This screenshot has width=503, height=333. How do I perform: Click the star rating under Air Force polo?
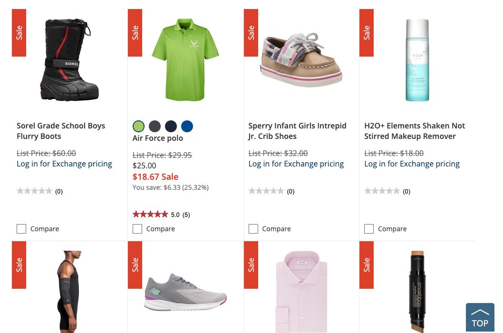pos(151,215)
